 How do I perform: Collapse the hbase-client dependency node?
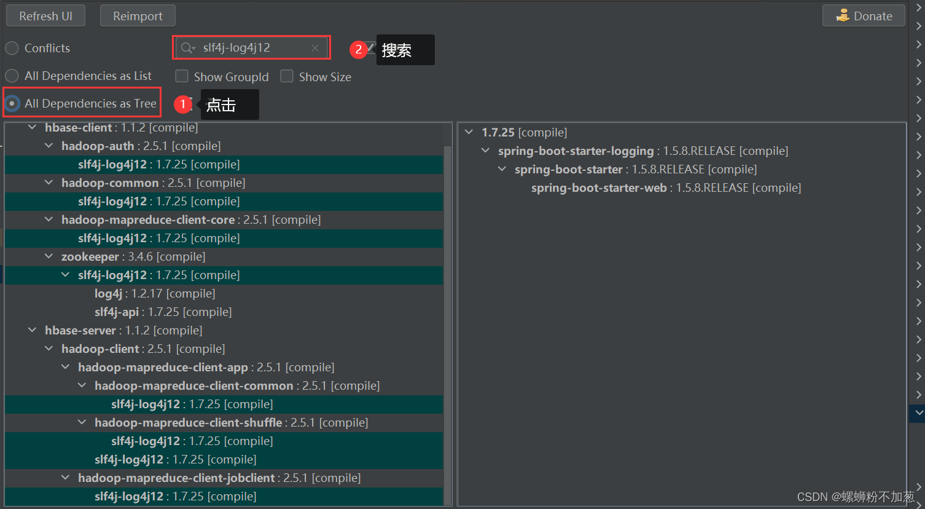point(32,127)
